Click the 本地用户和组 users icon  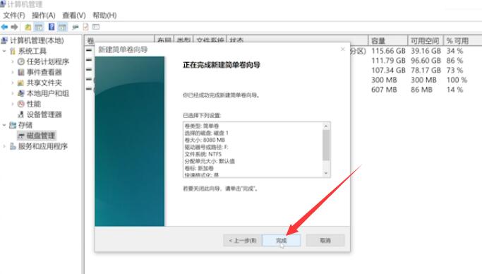[x=21, y=93]
